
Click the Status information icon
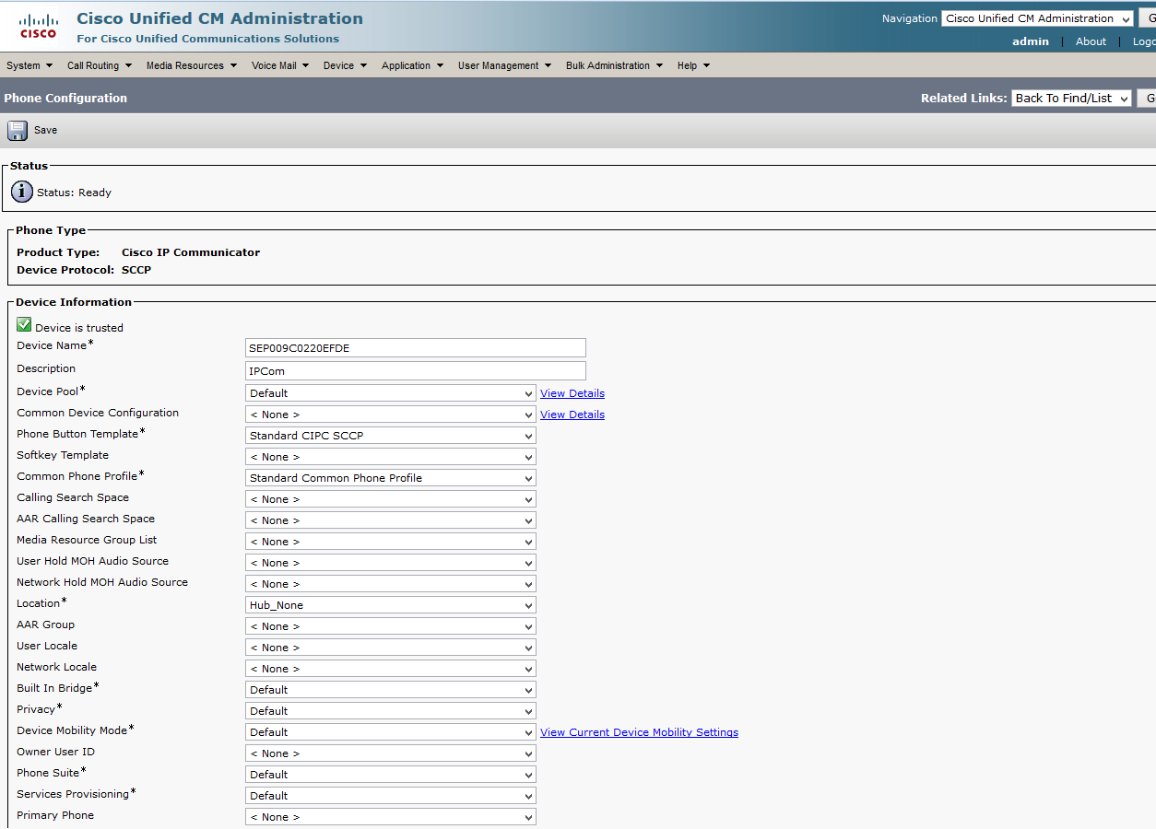pos(22,192)
